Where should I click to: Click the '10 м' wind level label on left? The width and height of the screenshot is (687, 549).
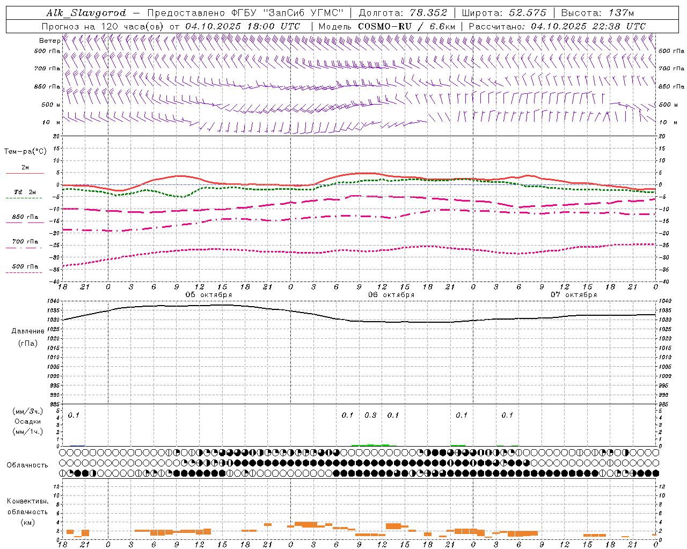pos(52,122)
